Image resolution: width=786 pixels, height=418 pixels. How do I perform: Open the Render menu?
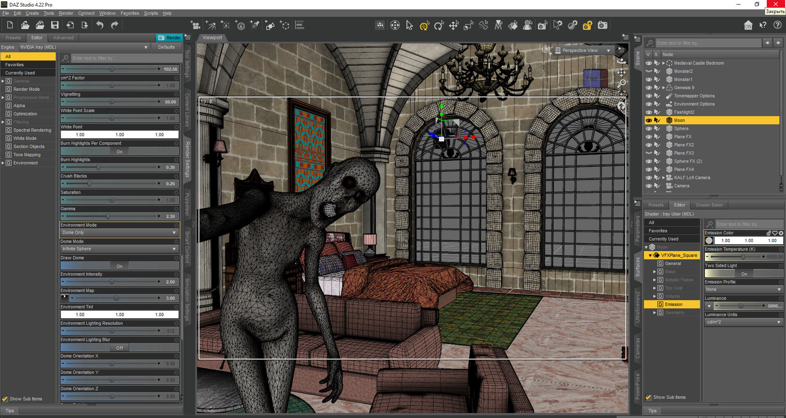[66, 13]
